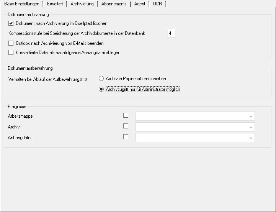Select the Archivierung tab
This screenshot has width=276, height=212.
click(x=82, y=4)
